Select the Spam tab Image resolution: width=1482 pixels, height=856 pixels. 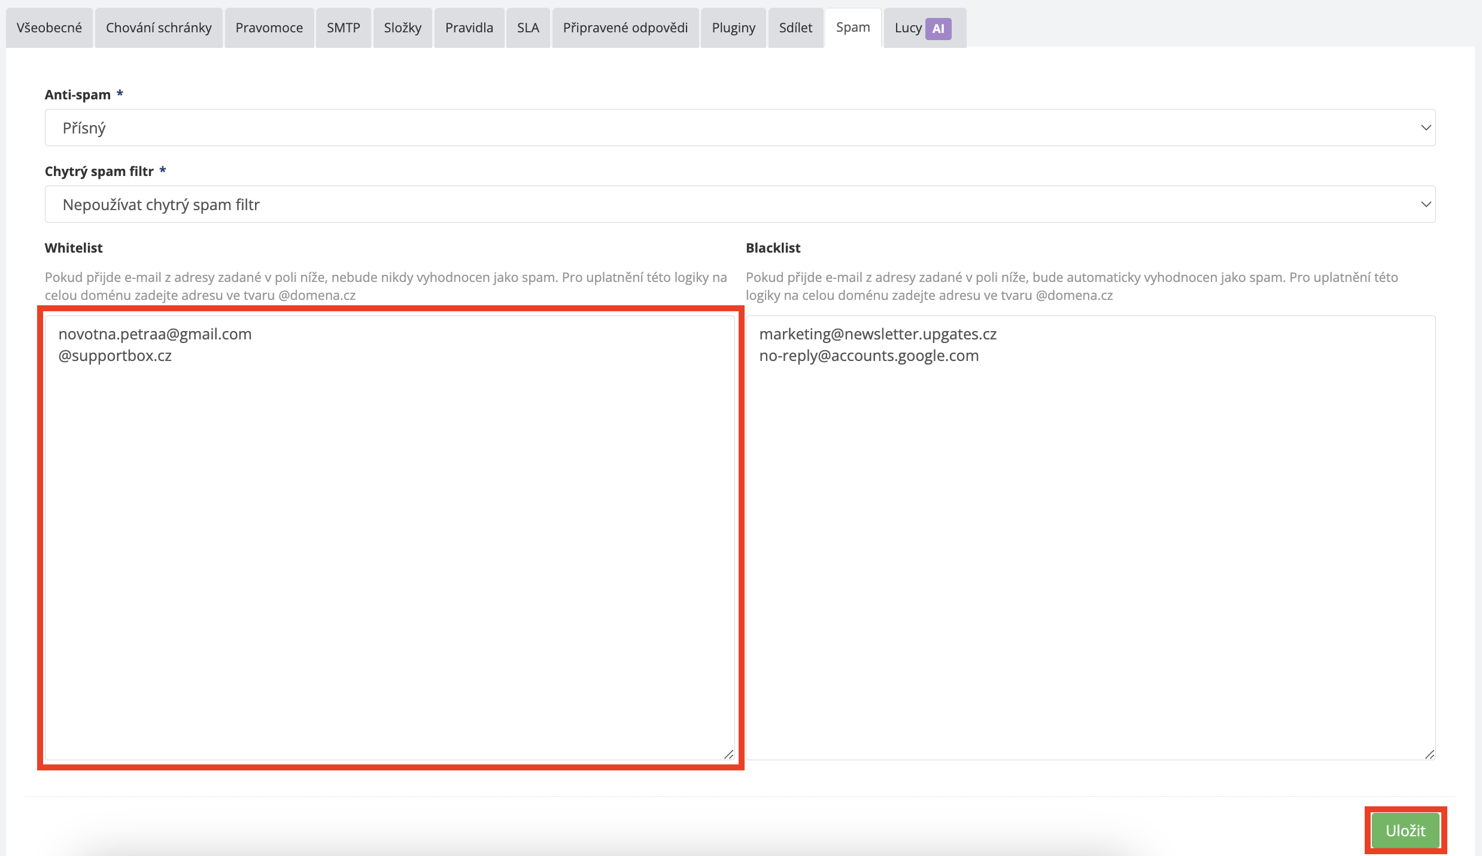(852, 28)
